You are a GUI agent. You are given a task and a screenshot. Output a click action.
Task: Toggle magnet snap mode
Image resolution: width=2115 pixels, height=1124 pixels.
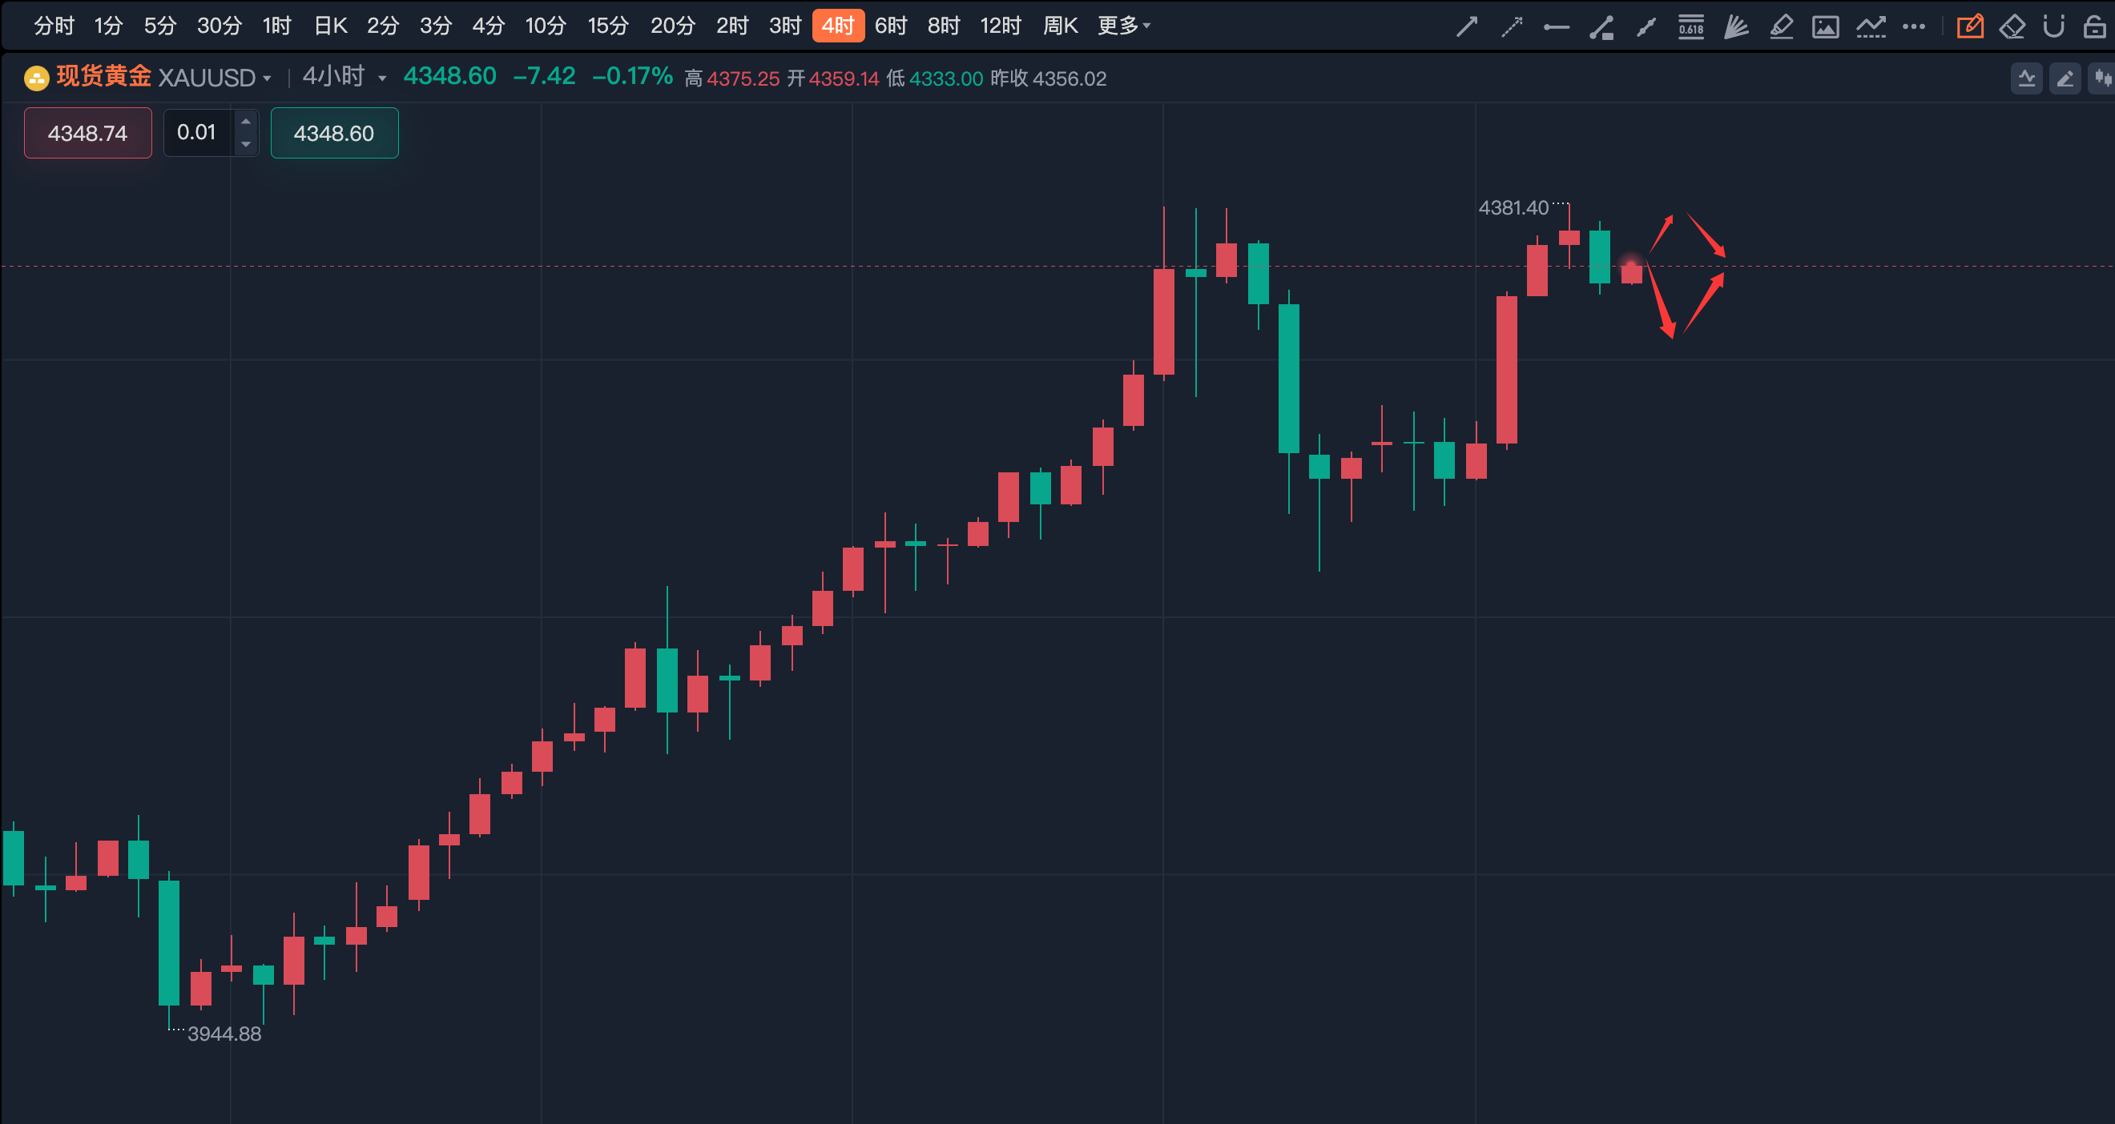[x=2053, y=27]
